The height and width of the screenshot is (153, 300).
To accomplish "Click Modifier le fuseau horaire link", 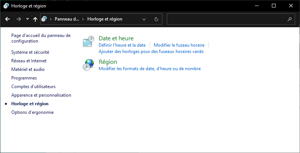I will click(179, 45).
